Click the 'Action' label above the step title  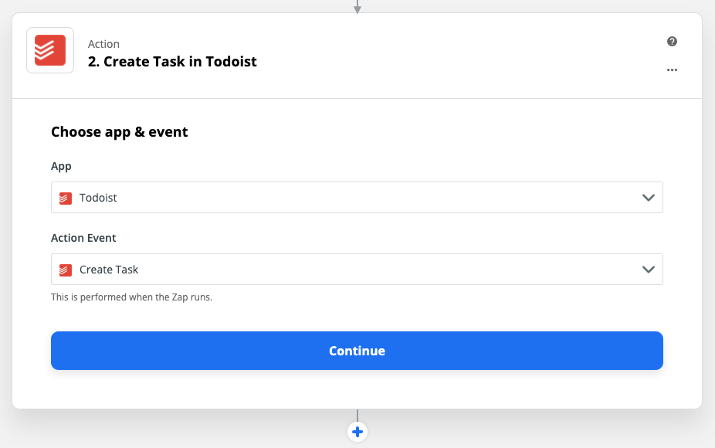click(103, 44)
